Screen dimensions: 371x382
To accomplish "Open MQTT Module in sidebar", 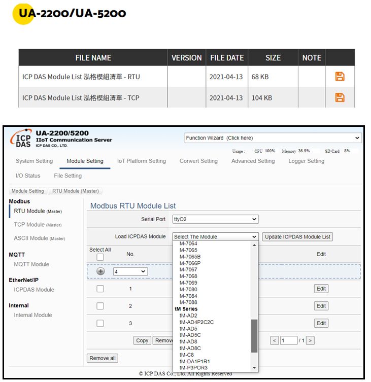I will tap(31, 264).
